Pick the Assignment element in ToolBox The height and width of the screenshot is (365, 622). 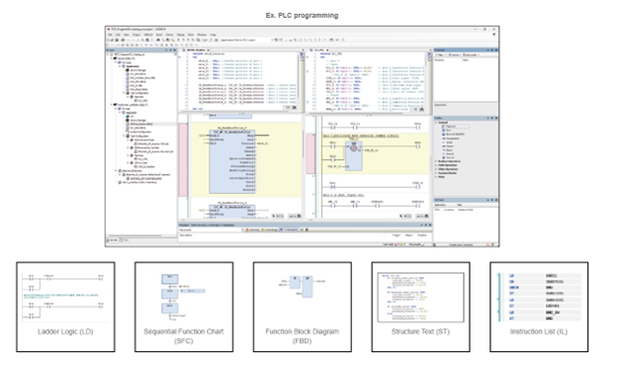click(x=451, y=138)
